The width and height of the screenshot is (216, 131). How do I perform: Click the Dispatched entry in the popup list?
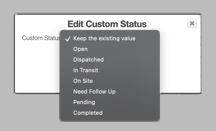pos(88,60)
